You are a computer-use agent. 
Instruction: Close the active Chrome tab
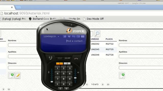click(12, 7)
